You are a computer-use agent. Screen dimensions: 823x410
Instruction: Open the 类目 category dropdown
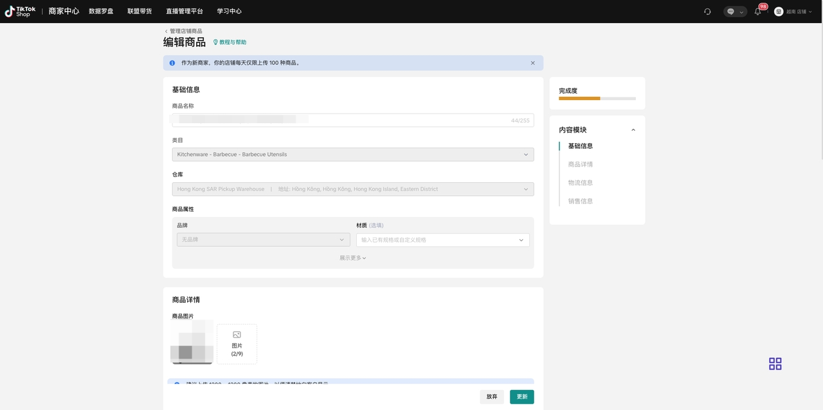pyautogui.click(x=352, y=155)
